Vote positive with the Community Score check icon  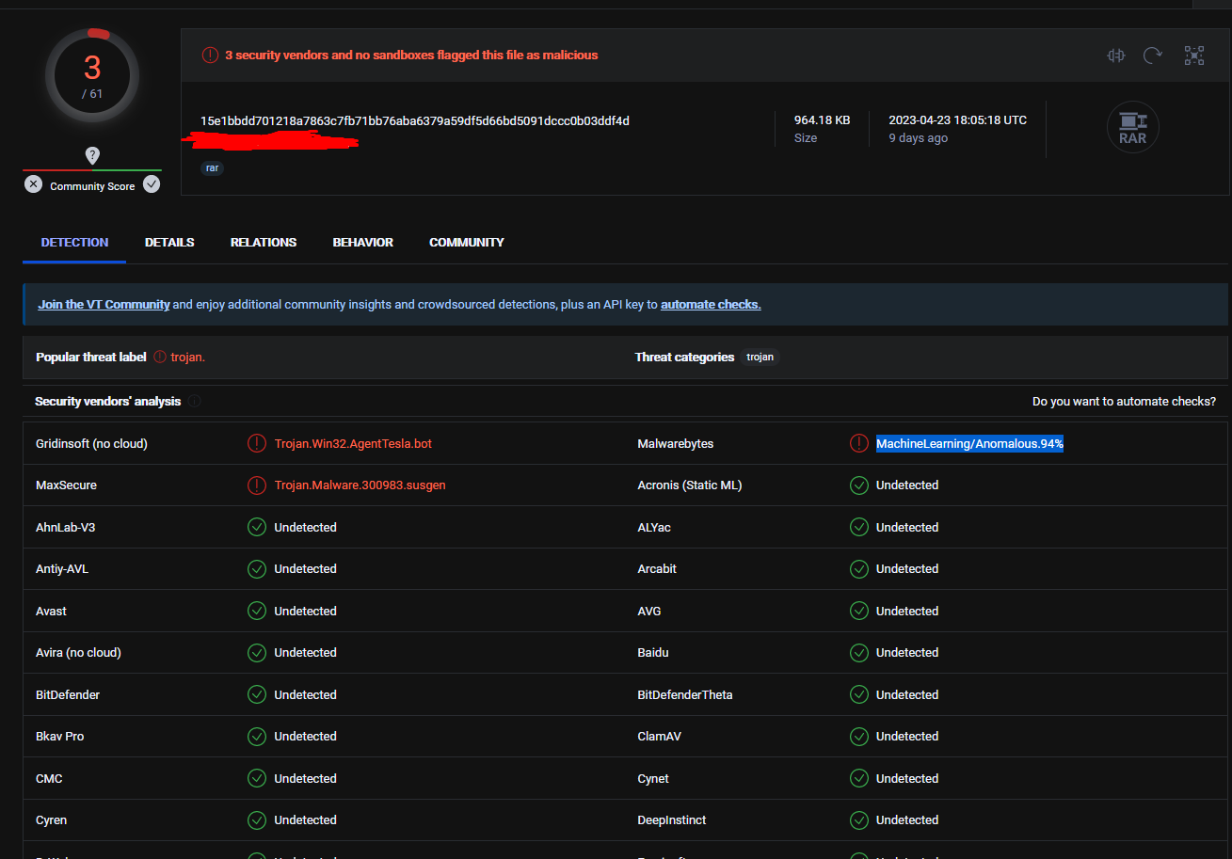pyautogui.click(x=152, y=184)
